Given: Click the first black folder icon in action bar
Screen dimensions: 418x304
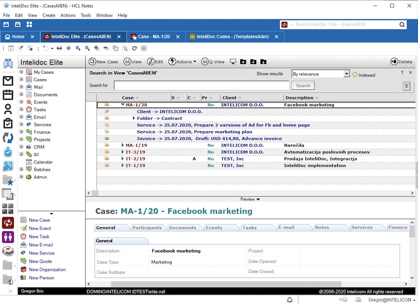Looking at the screenshot, I should click(x=243, y=62).
